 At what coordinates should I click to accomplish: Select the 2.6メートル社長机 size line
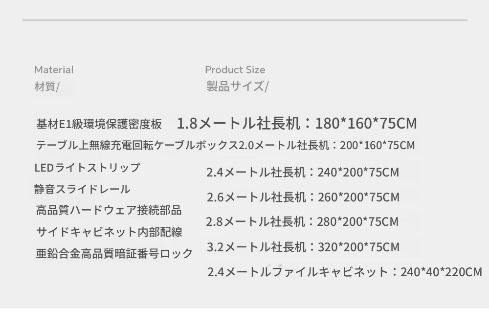pos(303,197)
